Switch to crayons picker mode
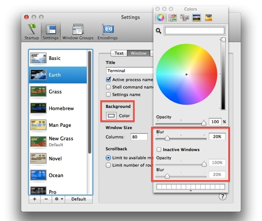262x221 pixels. [209, 18]
